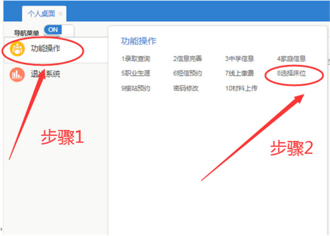The width and height of the screenshot is (330, 236).
Task: Close the 个人桌面 tab
Action: [60, 14]
